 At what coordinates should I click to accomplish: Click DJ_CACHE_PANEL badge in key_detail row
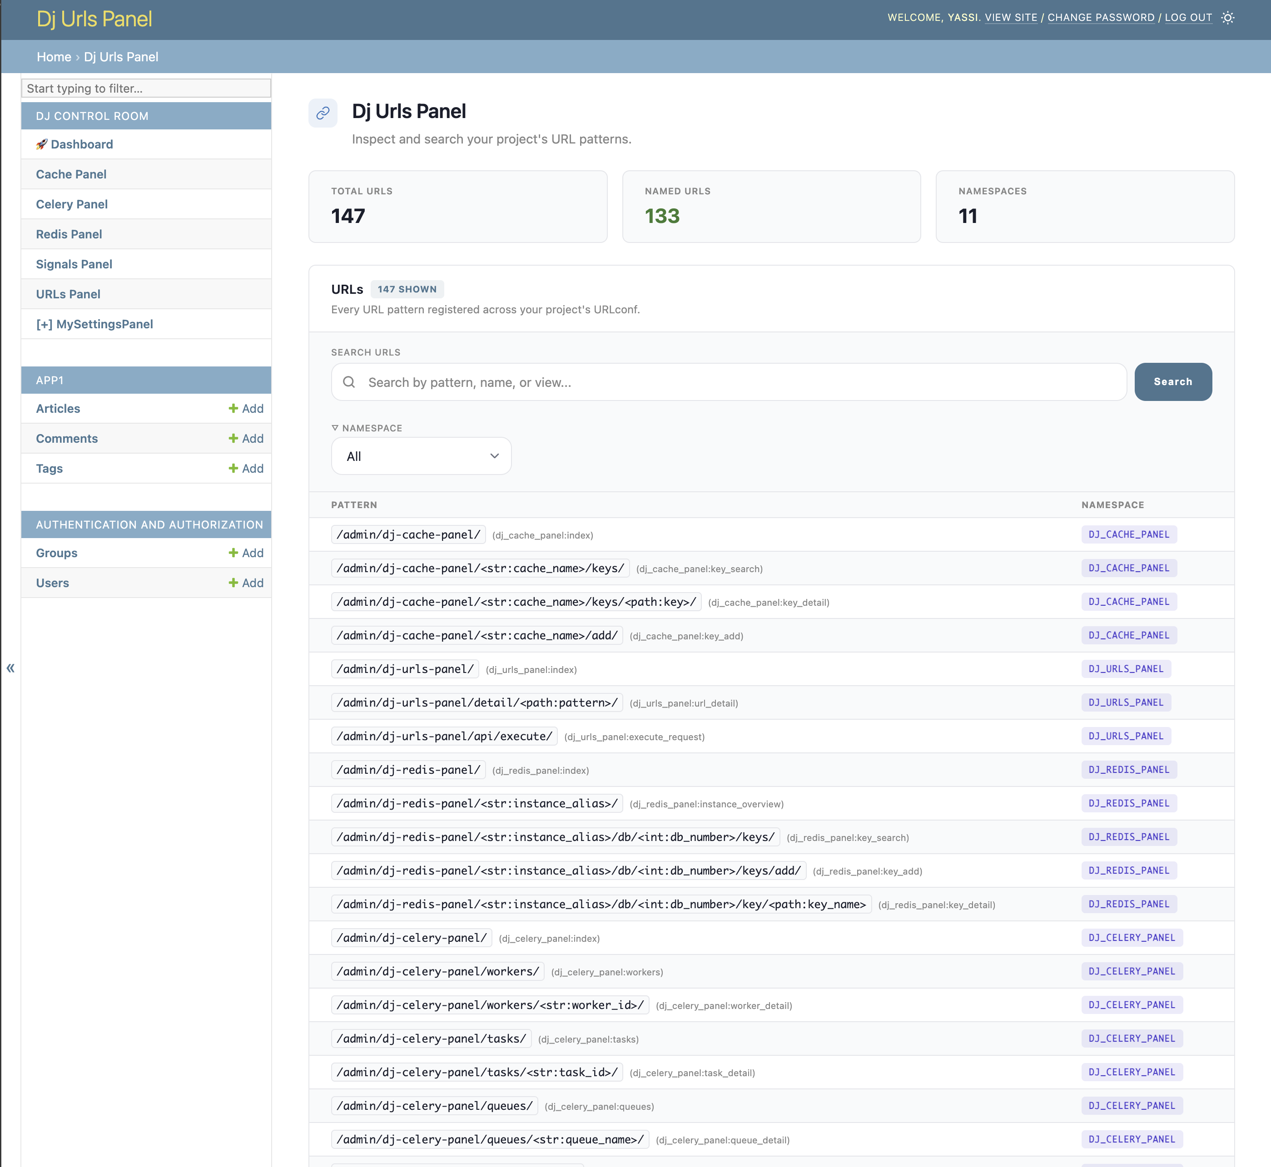[x=1129, y=602]
